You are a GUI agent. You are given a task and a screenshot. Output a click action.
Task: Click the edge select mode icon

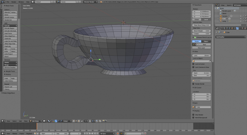pos(76,121)
